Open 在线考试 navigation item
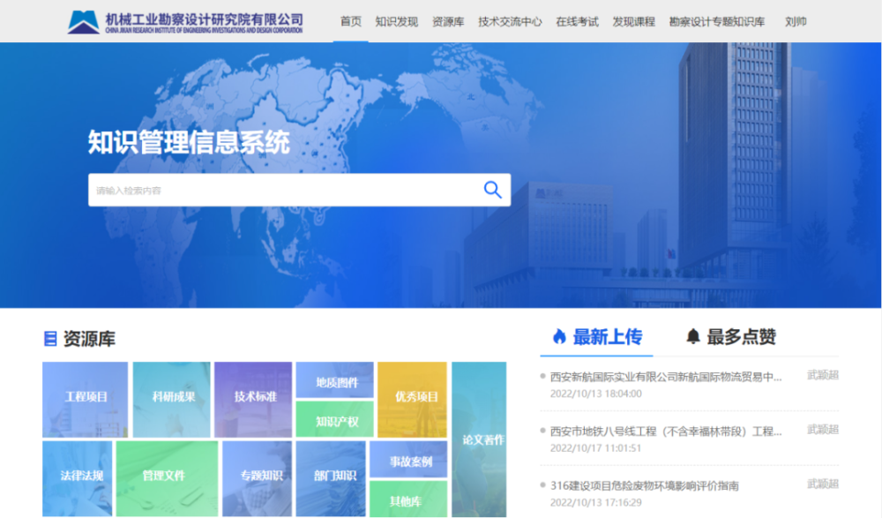882x518 pixels. [x=577, y=22]
